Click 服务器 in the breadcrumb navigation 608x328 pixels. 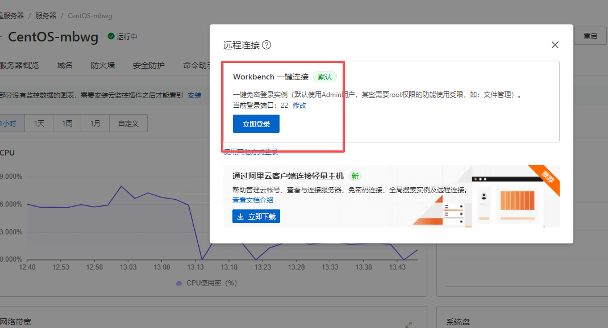(45, 15)
